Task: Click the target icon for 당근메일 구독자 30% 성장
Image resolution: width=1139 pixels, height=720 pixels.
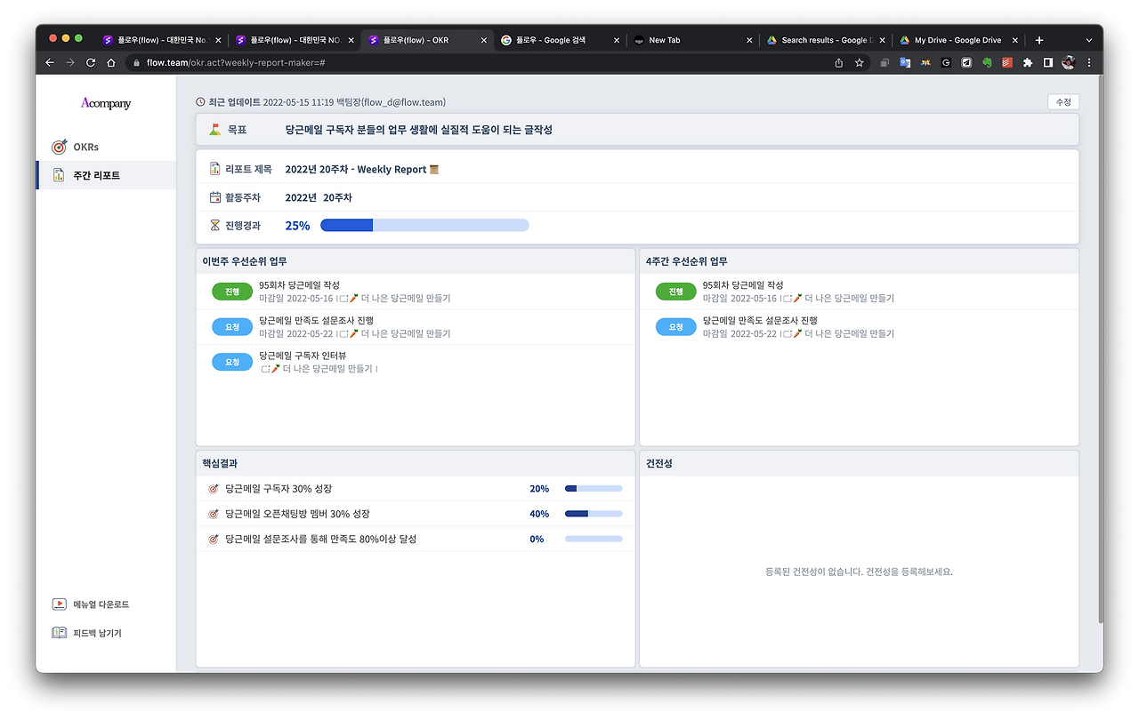Action: [x=214, y=489]
